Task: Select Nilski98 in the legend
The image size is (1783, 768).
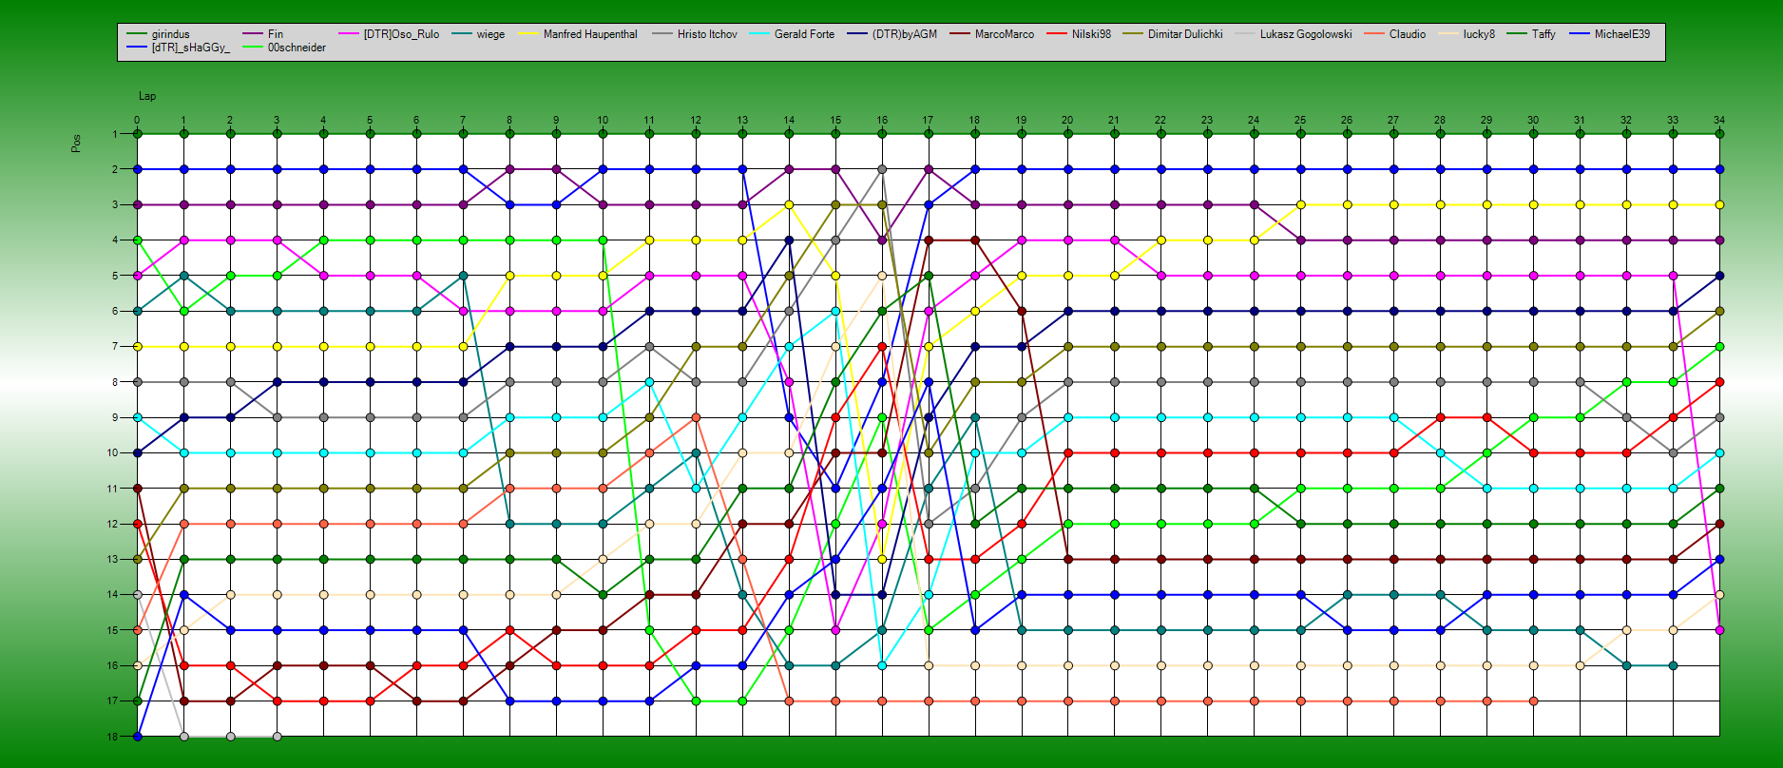Action: (1091, 34)
